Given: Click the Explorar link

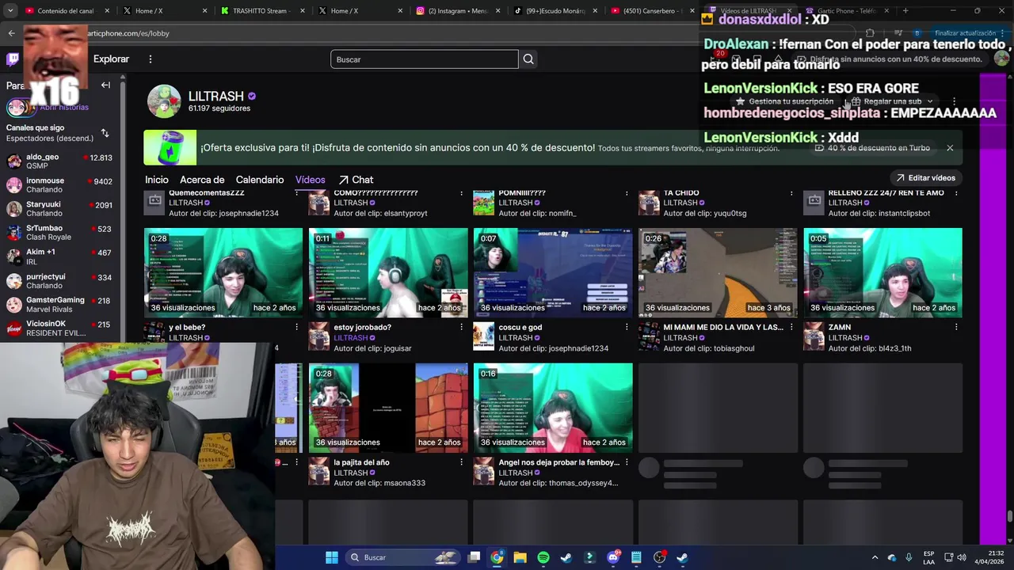Looking at the screenshot, I should (x=111, y=59).
